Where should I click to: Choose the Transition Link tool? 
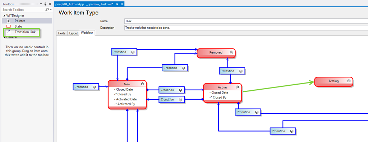[25, 32]
